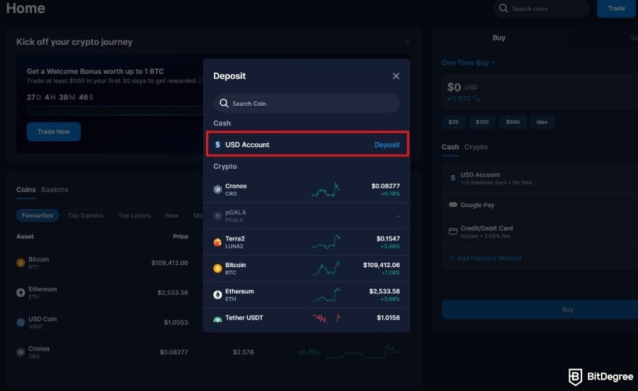Sort by the Price column header

point(181,237)
